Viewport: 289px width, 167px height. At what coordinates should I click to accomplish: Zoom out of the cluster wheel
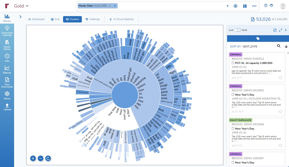click(41, 158)
